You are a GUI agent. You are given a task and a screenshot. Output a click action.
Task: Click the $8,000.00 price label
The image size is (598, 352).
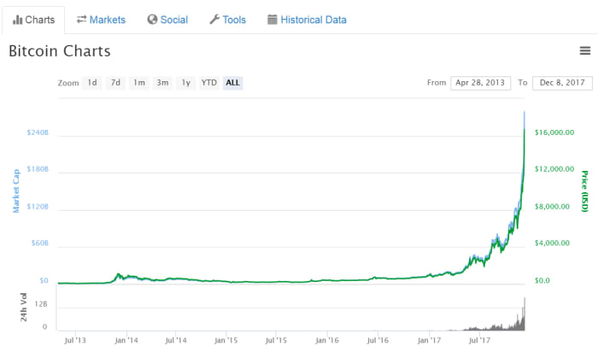[x=552, y=207]
